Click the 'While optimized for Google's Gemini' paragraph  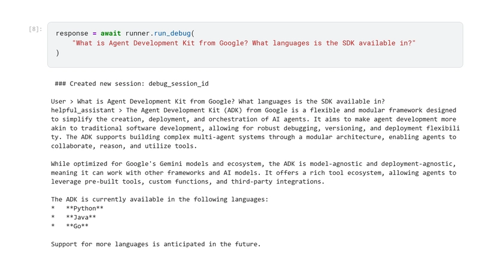(253, 164)
